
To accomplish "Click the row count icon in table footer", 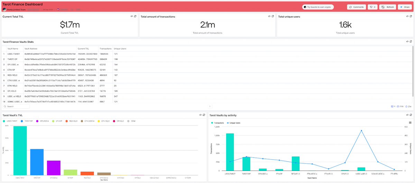I will (x=393, y=106).
